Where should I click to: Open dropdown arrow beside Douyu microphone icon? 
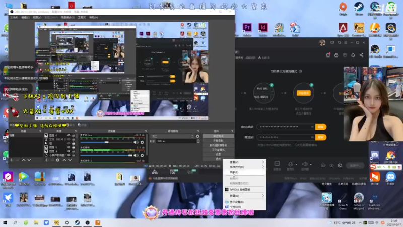(x=296, y=165)
